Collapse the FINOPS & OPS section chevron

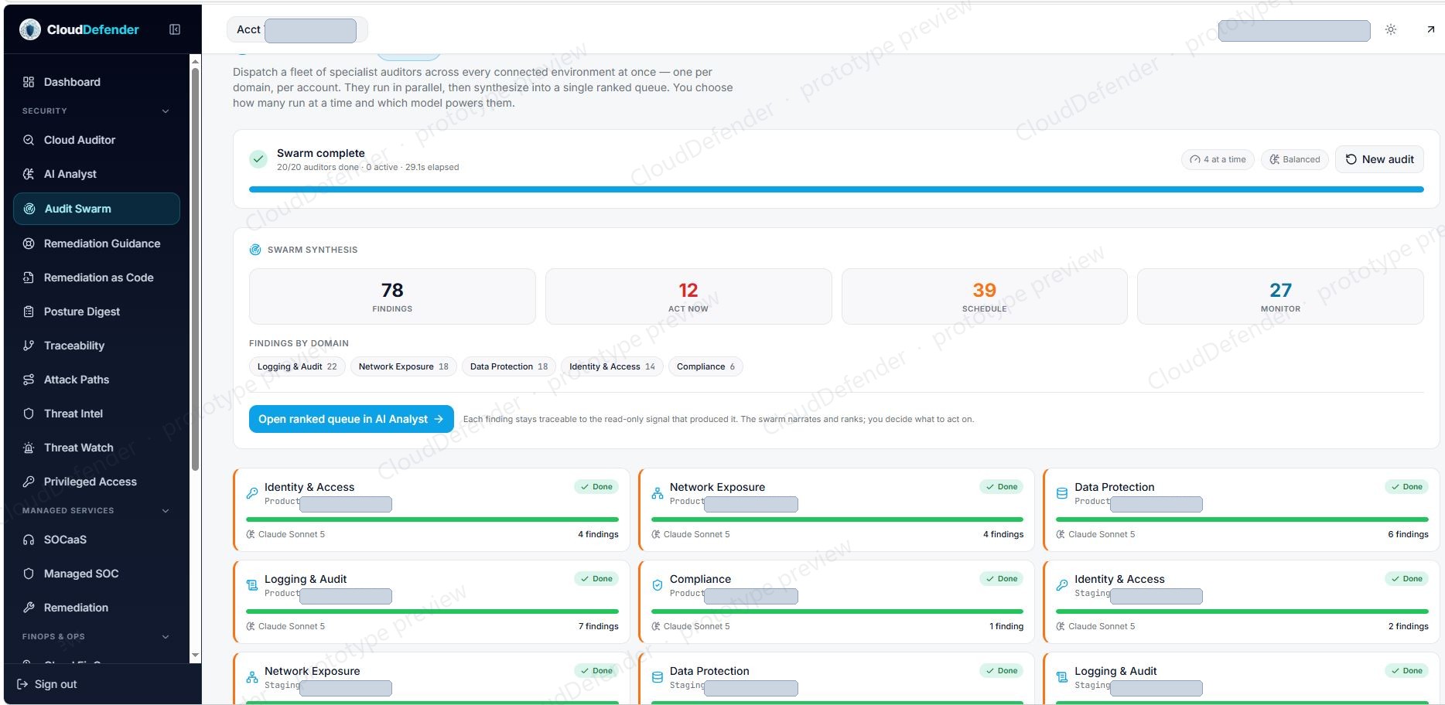click(166, 637)
